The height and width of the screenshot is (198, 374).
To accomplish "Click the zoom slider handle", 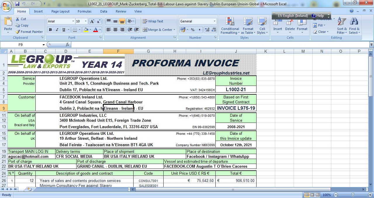I will (353, 195).
